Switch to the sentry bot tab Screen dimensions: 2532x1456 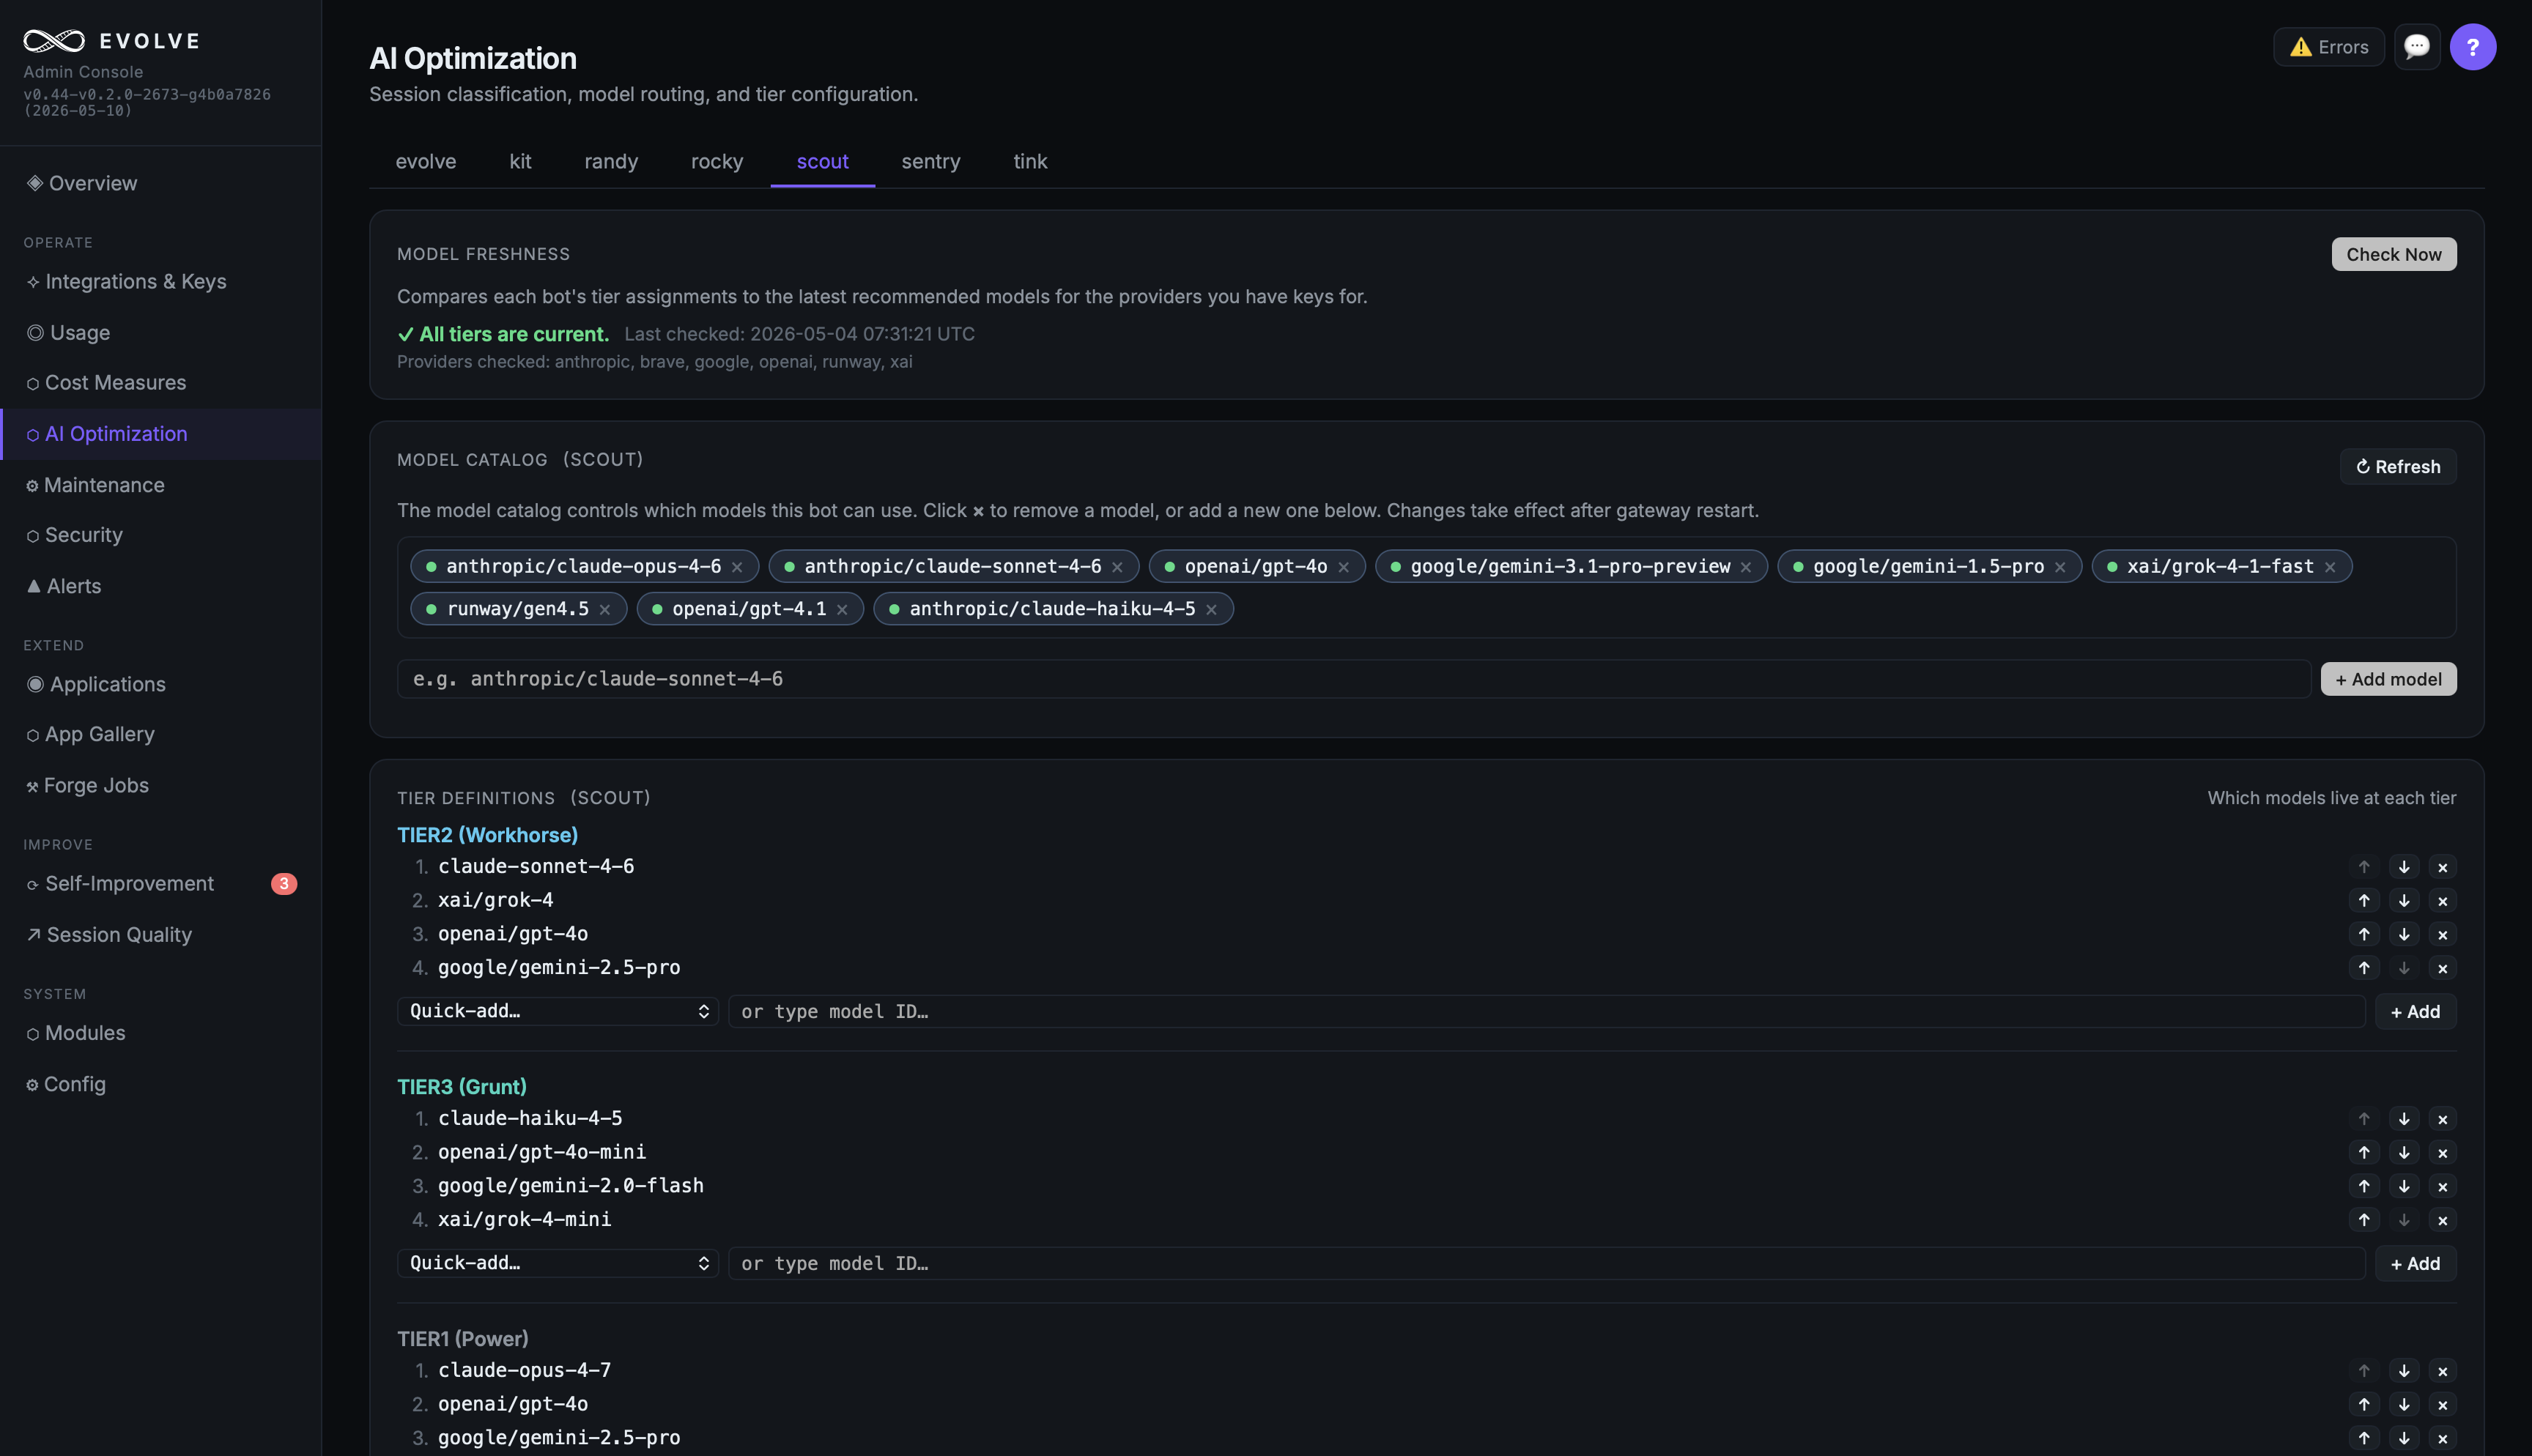930,161
